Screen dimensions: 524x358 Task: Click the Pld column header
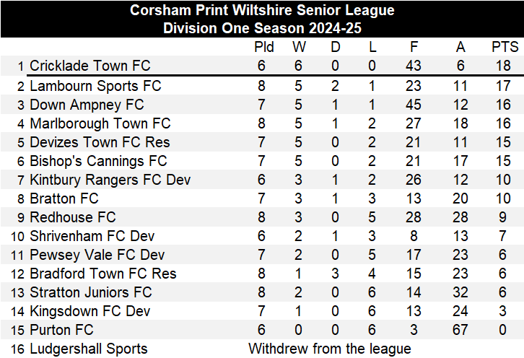point(264,48)
